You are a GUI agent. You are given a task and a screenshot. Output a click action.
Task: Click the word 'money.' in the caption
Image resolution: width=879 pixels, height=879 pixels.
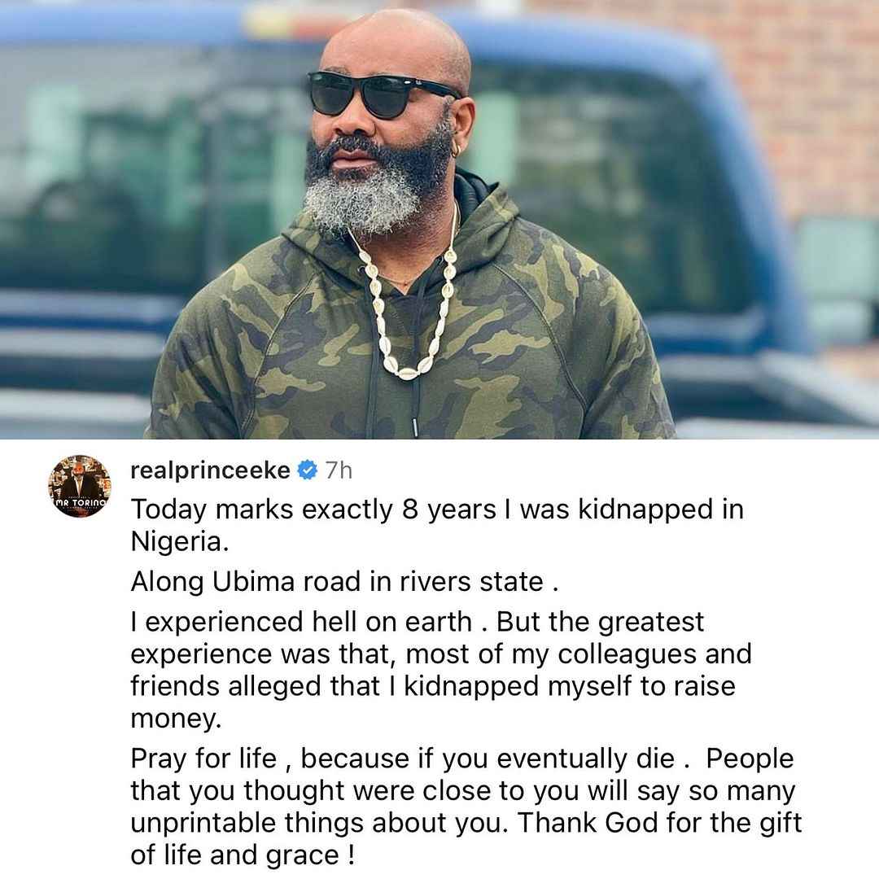(x=176, y=719)
